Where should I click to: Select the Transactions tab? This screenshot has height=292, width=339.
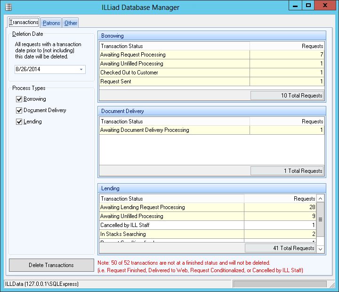24,22
